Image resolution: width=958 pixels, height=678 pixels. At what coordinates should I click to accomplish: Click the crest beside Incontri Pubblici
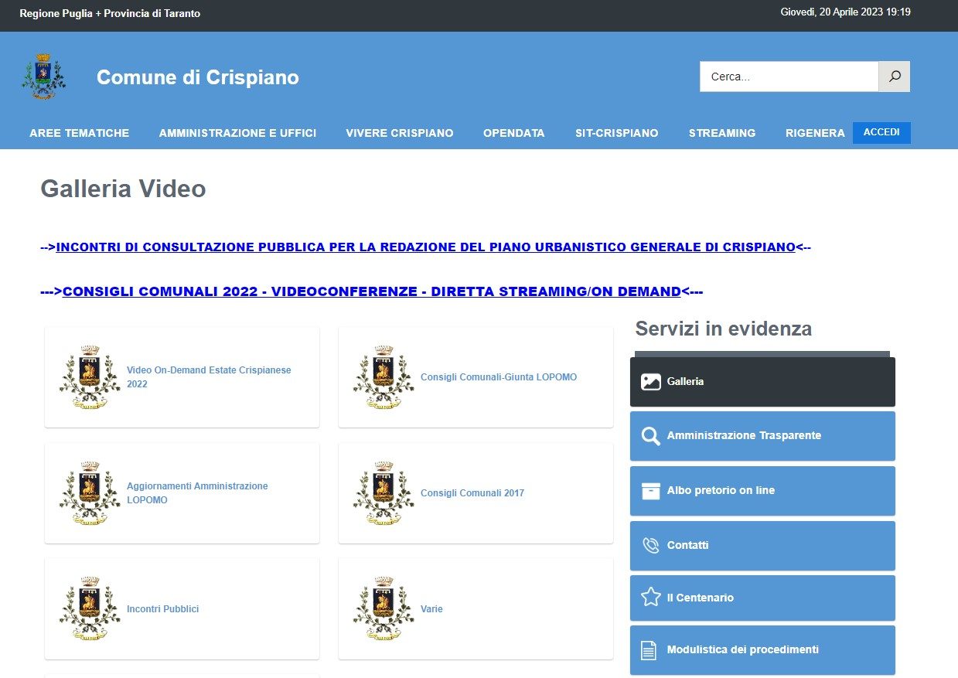coord(90,609)
